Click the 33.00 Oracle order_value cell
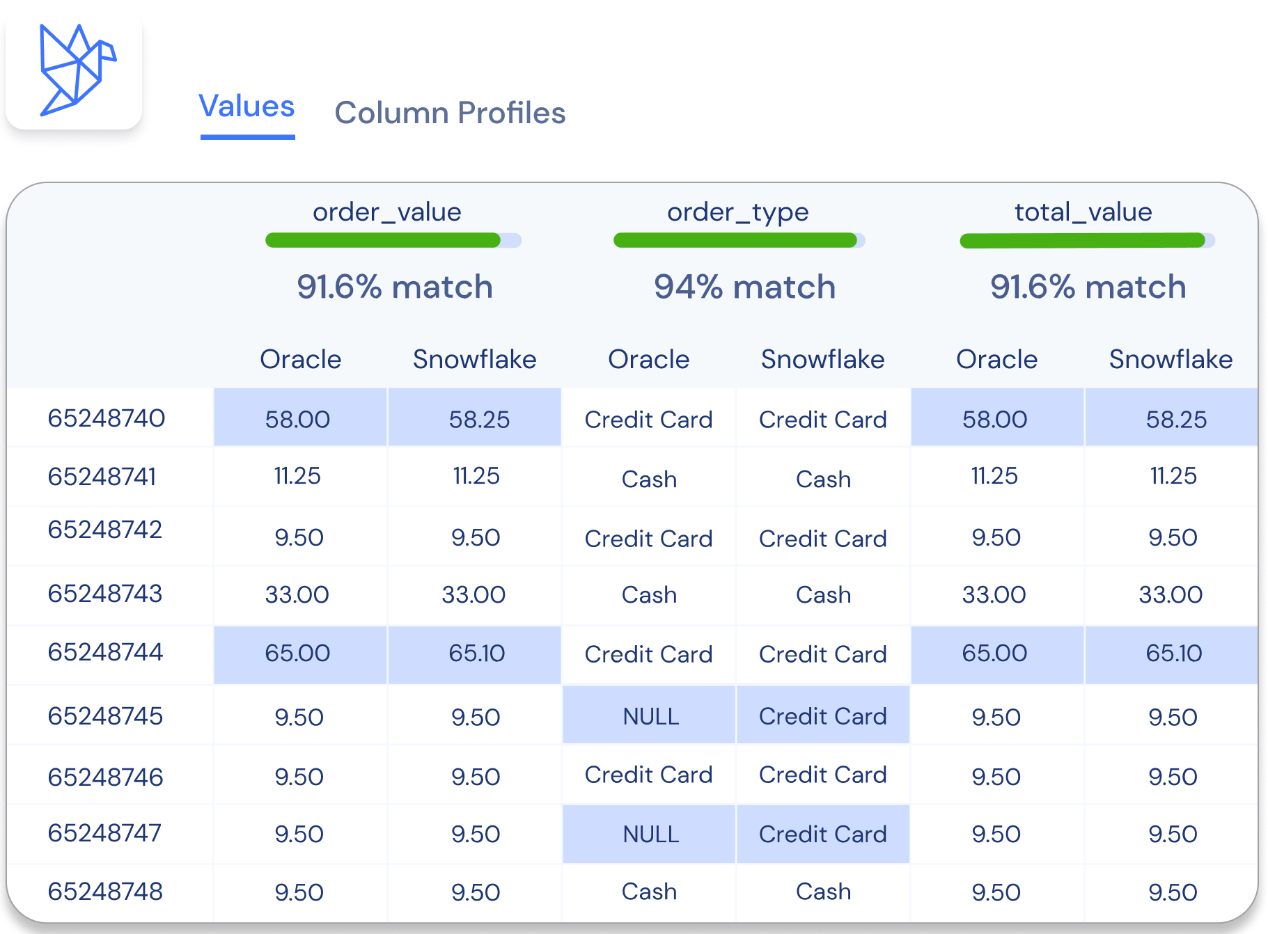 [x=297, y=595]
